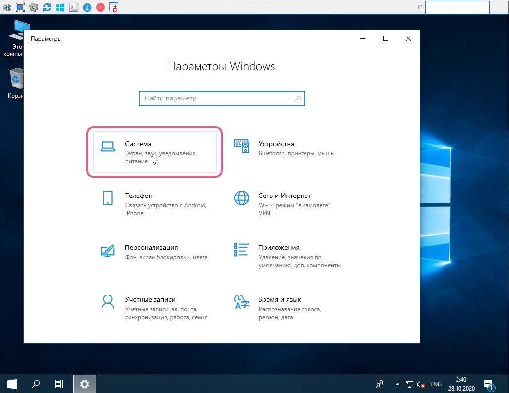Screen dimensions: 509x393
Task: Click the monitor-brush icon beside Персонализация
Action: [108, 250]
